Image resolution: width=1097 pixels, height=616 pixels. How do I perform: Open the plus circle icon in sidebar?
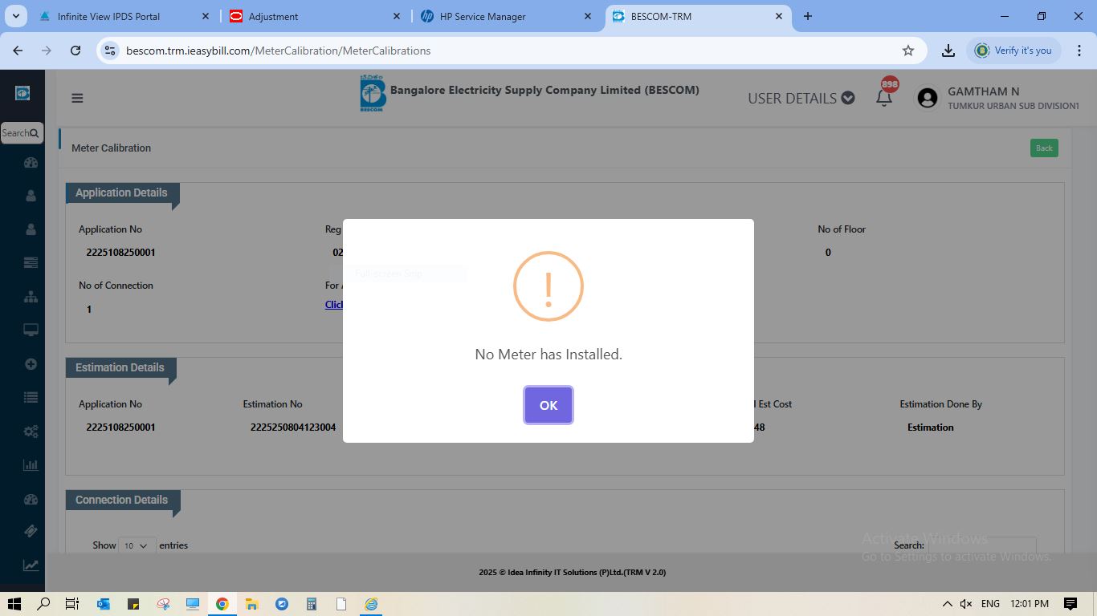click(x=31, y=363)
